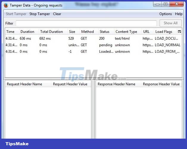Select the request with Loaded... status
This screenshot has width=187, height=149.
(93, 52)
